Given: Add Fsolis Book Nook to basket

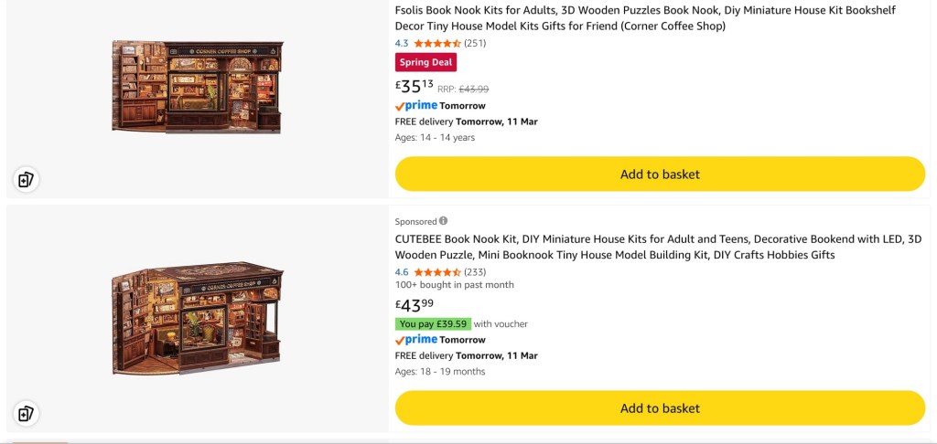Looking at the screenshot, I should click(660, 174).
